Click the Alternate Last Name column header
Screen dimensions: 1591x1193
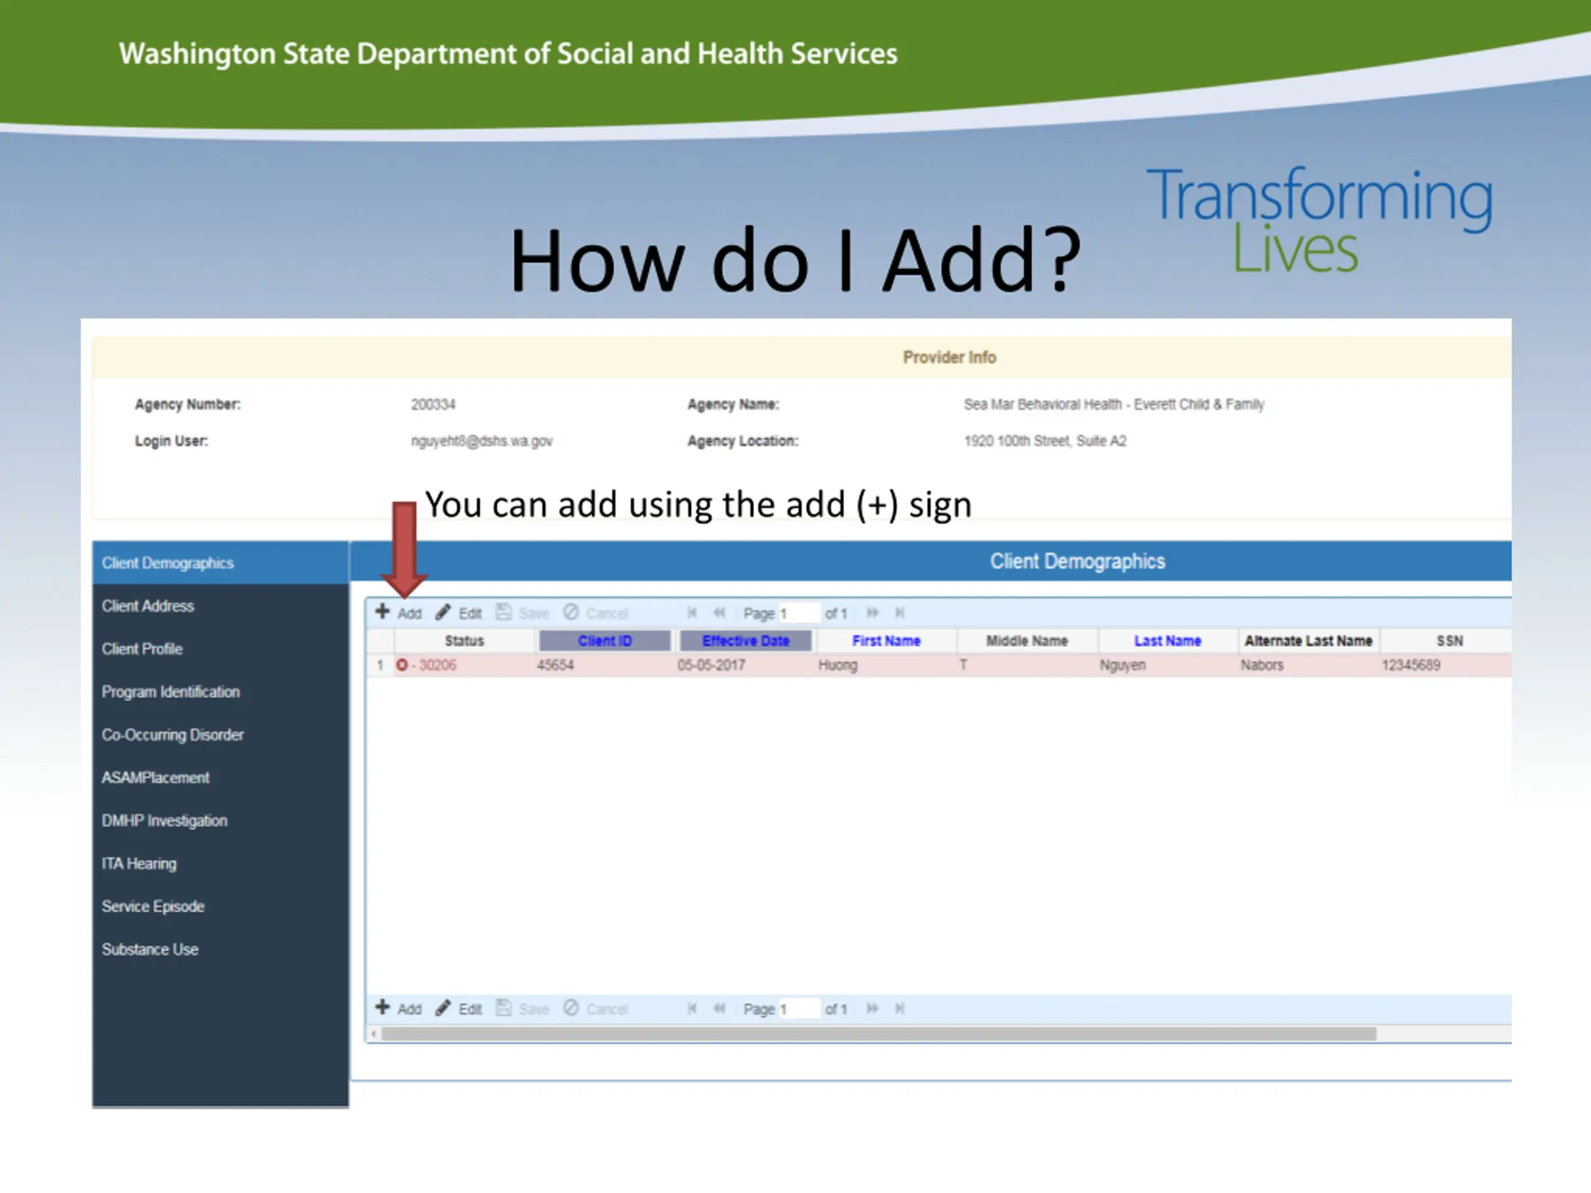[1308, 641]
